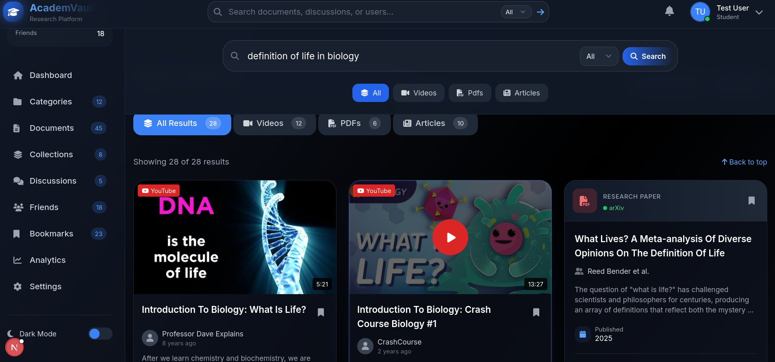The width and height of the screenshot is (775, 362).
Task: Play the 'What Is Life?' CrashCourse video
Action: click(x=450, y=237)
